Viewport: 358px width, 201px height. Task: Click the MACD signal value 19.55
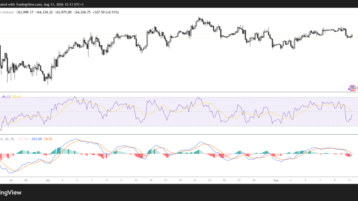48,139
